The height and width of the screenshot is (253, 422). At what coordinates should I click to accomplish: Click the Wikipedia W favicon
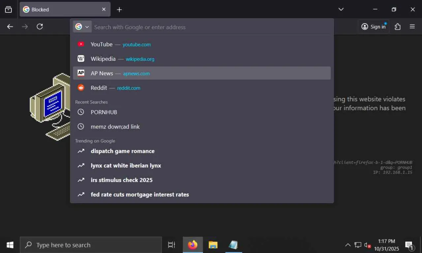point(81,59)
